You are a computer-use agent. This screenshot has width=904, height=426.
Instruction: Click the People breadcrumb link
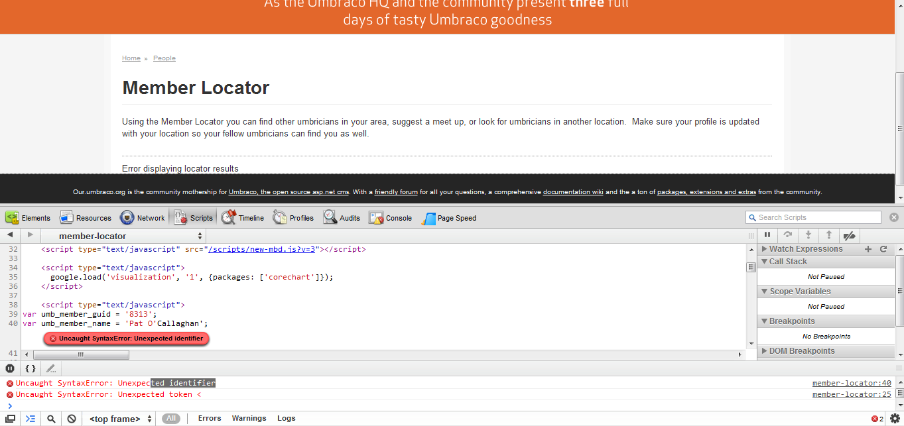coord(164,58)
